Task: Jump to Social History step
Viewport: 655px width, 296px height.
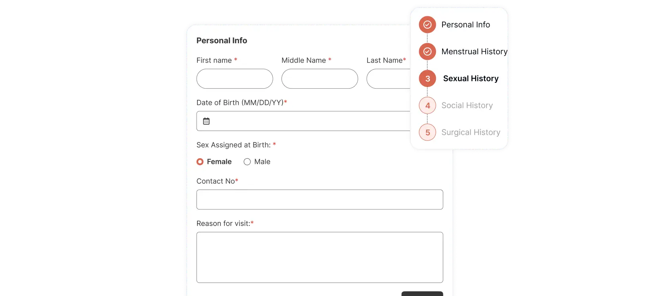Action: coord(467,105)
